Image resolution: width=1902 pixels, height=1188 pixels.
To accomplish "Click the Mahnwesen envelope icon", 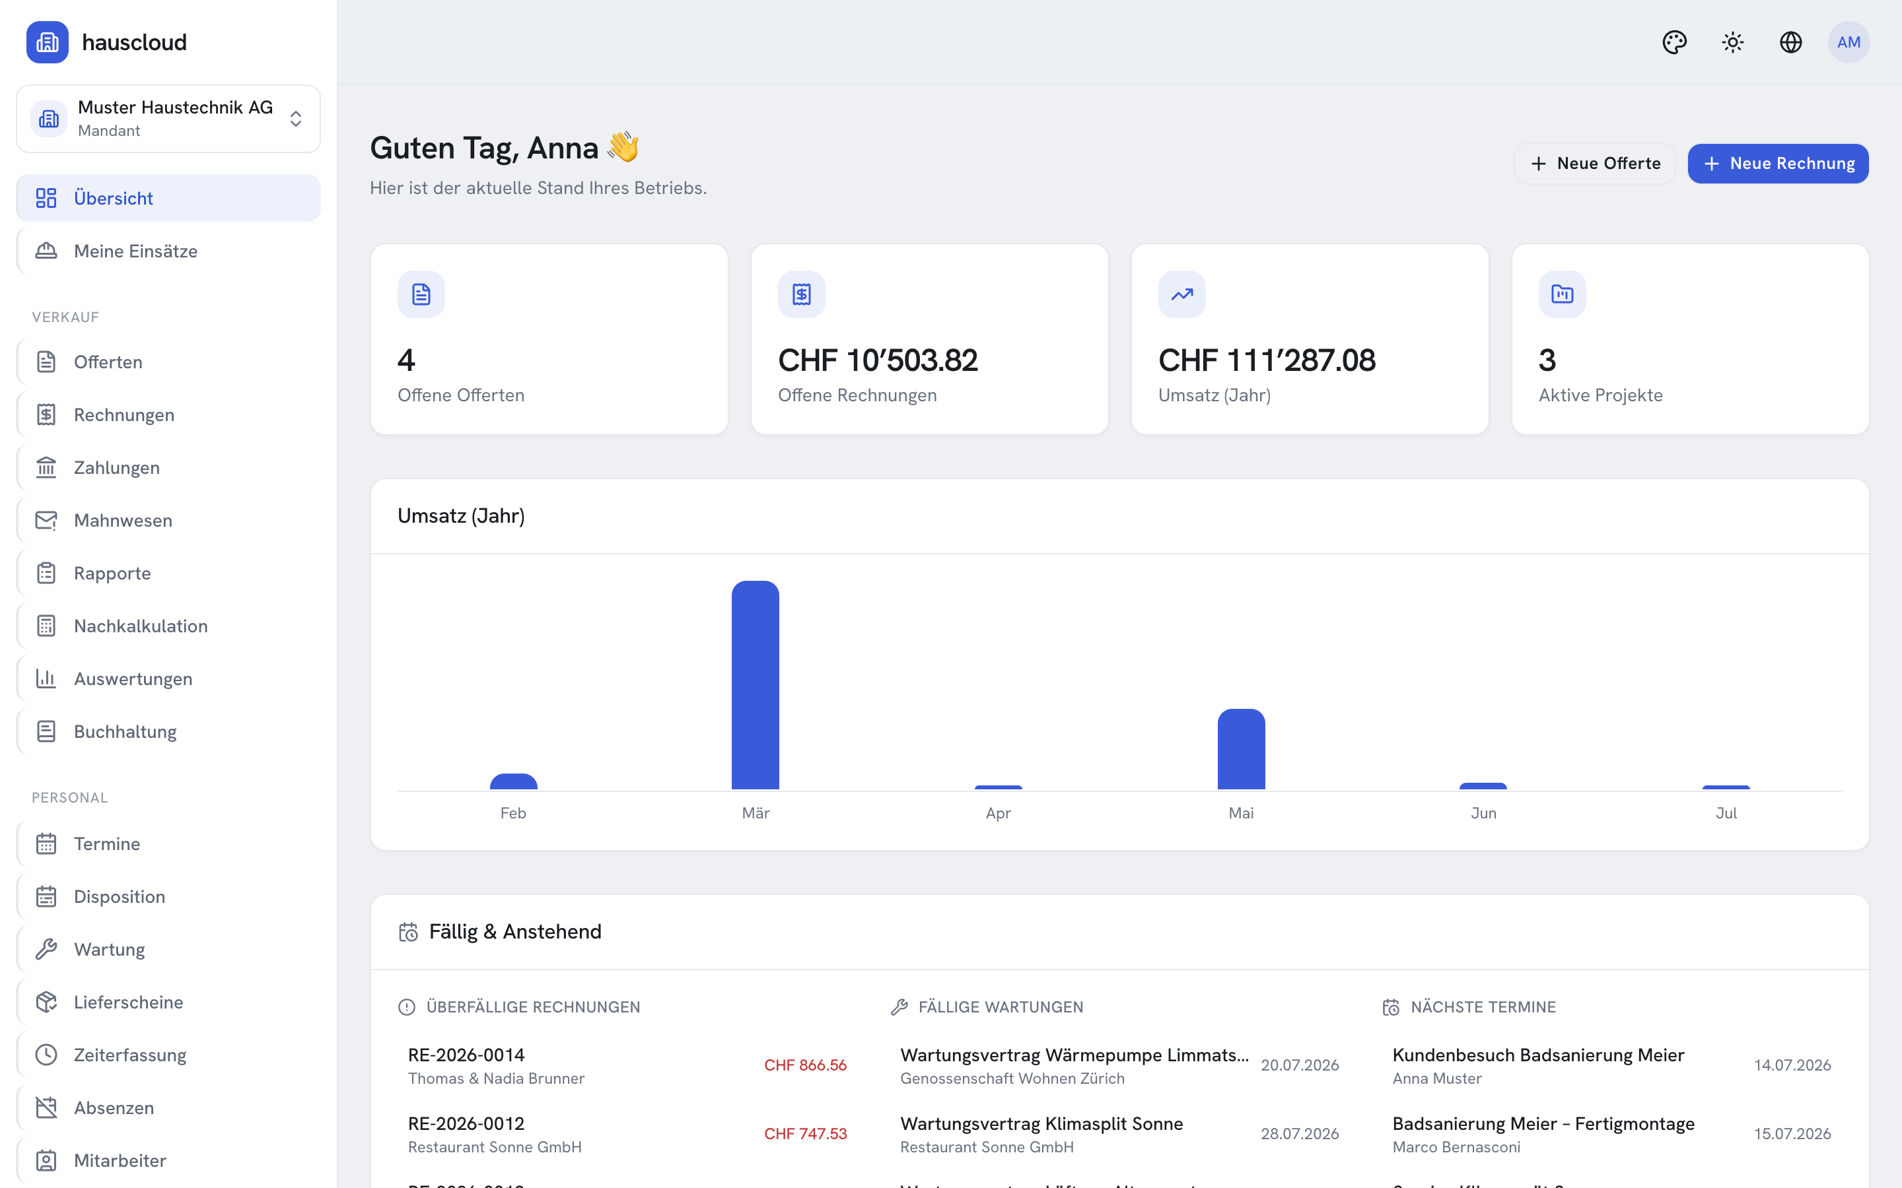I will tap(46, 520).
